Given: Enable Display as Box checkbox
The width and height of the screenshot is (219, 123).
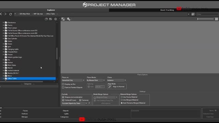Looking at the screenshot, I should 63,84.
